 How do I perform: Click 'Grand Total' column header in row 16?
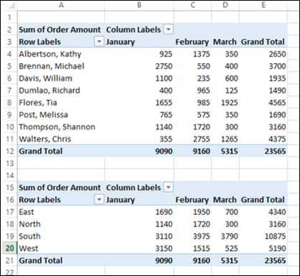pos(263,200)
